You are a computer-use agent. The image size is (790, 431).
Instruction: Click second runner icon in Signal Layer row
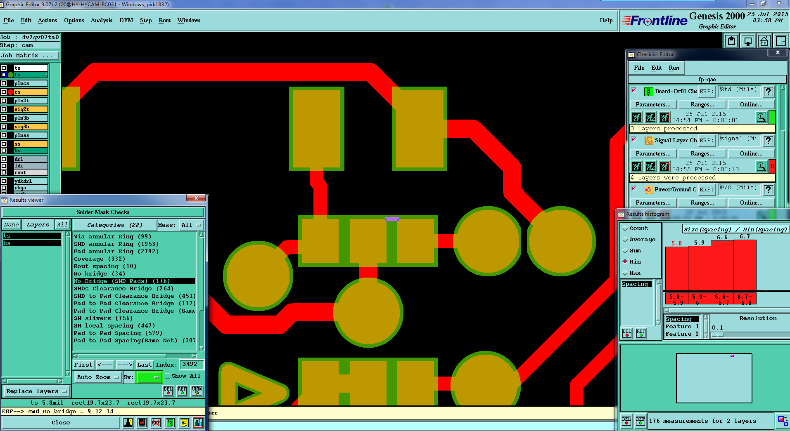coord(650,167)
